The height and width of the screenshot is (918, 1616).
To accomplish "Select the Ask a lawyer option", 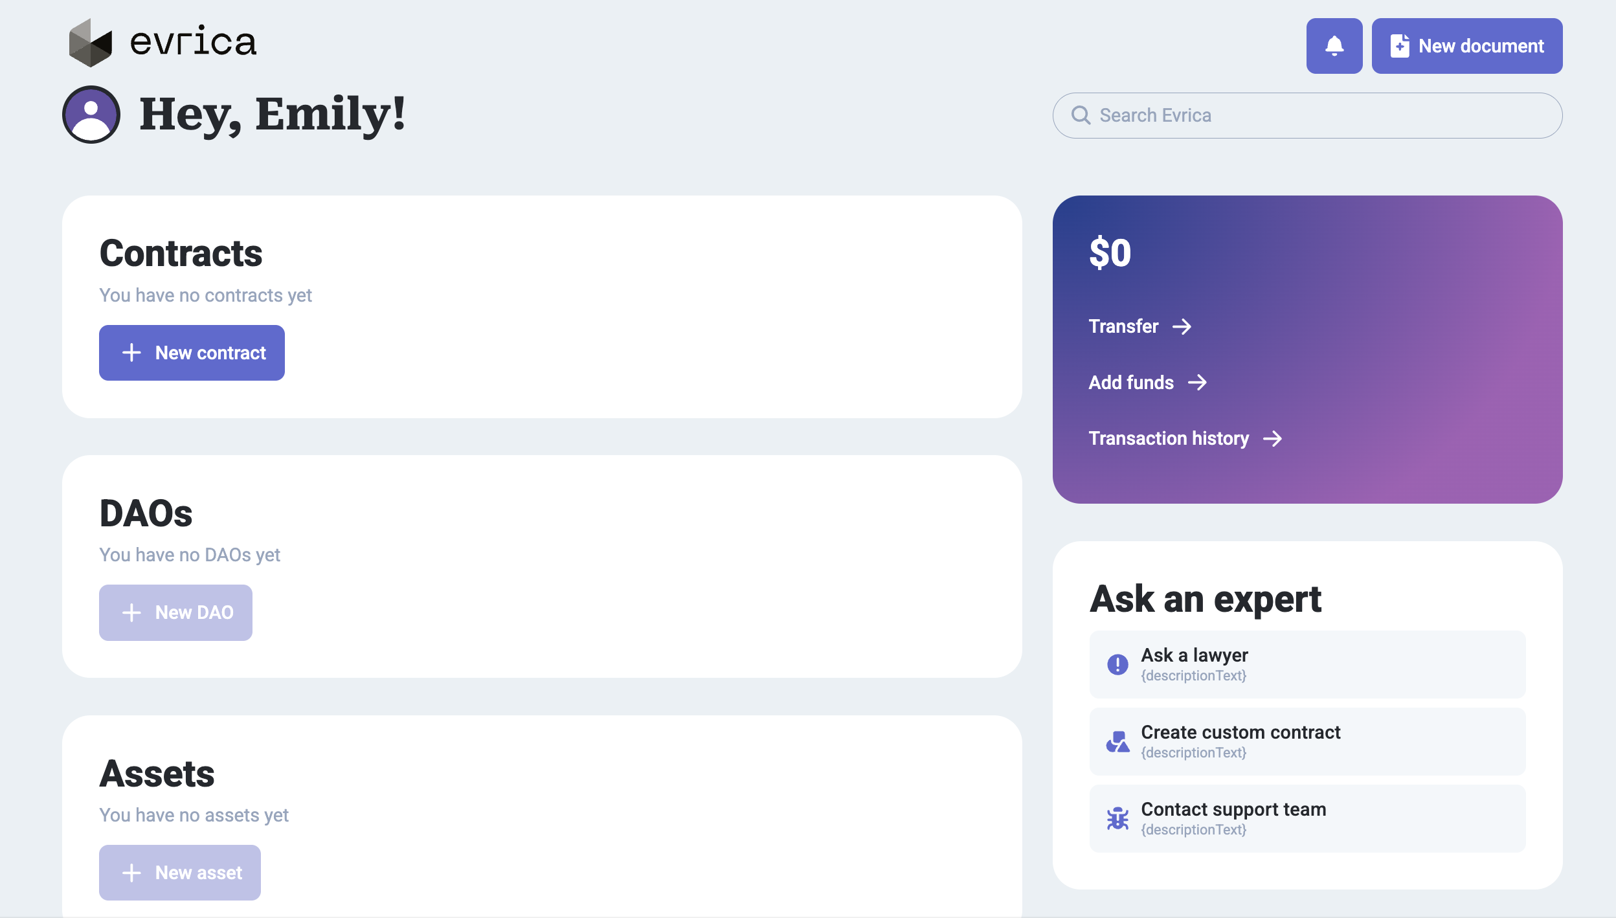I will (1307, 664).
